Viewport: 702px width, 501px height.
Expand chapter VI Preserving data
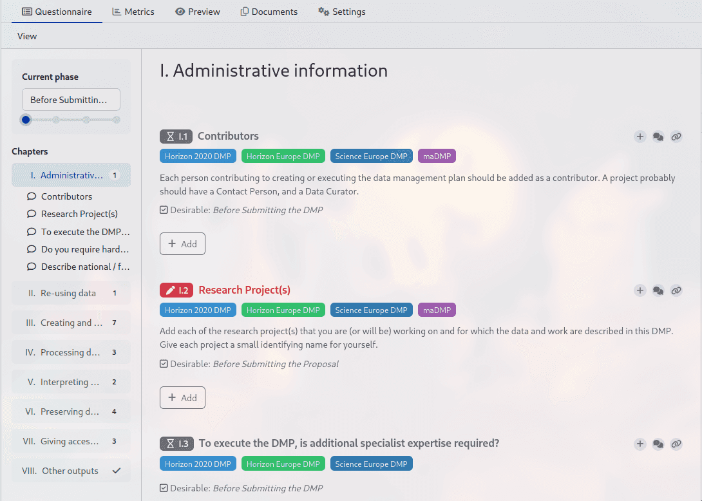pos(71,411)
